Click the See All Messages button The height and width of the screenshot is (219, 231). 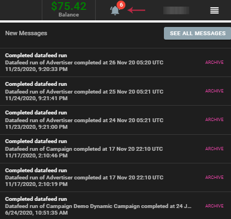(x=197, y=34)
